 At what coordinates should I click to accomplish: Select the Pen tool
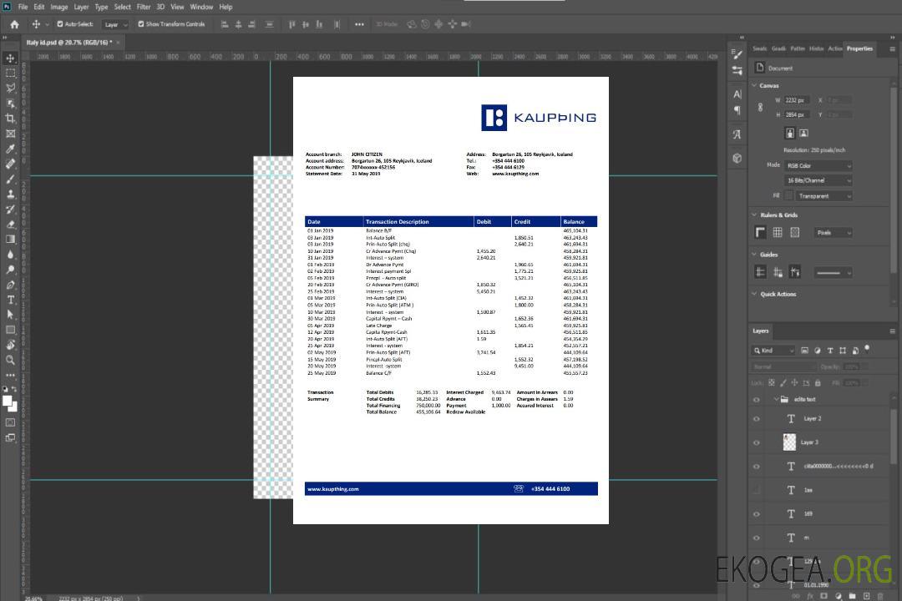pos(10,285)
